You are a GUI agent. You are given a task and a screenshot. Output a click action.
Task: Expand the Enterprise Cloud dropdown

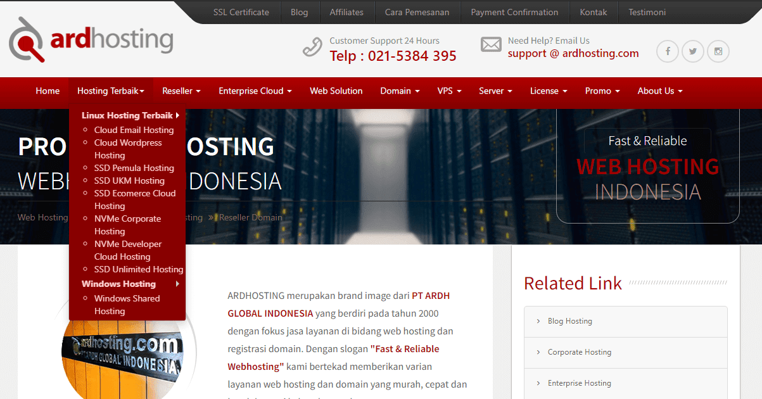[x=255, y=91]
